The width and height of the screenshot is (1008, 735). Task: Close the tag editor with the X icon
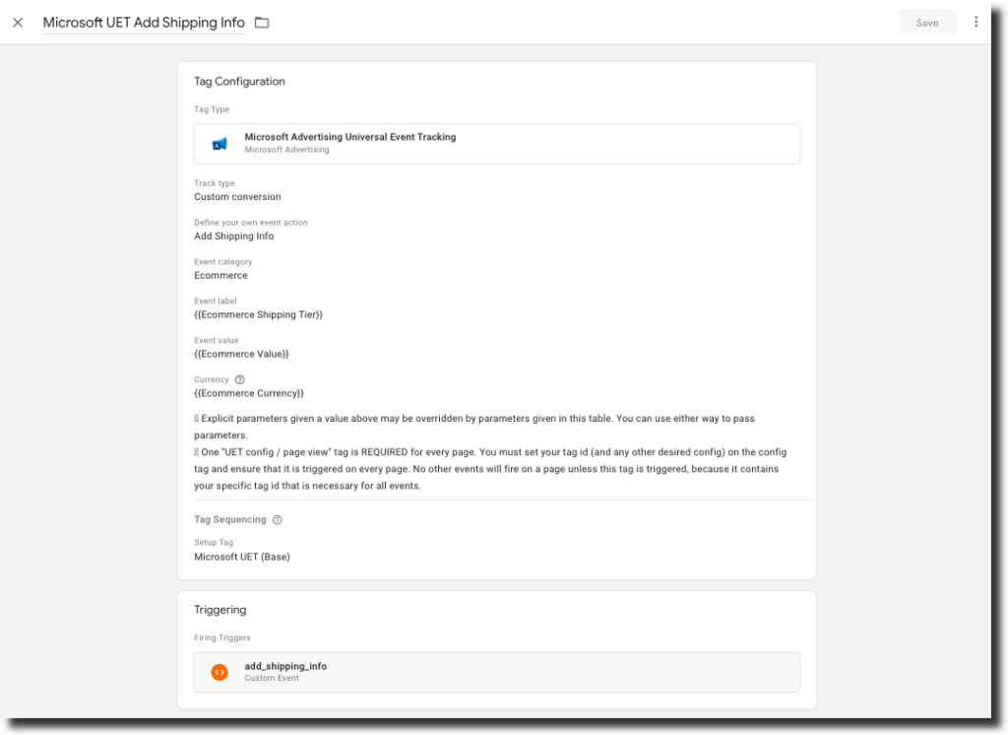(18, 23)
